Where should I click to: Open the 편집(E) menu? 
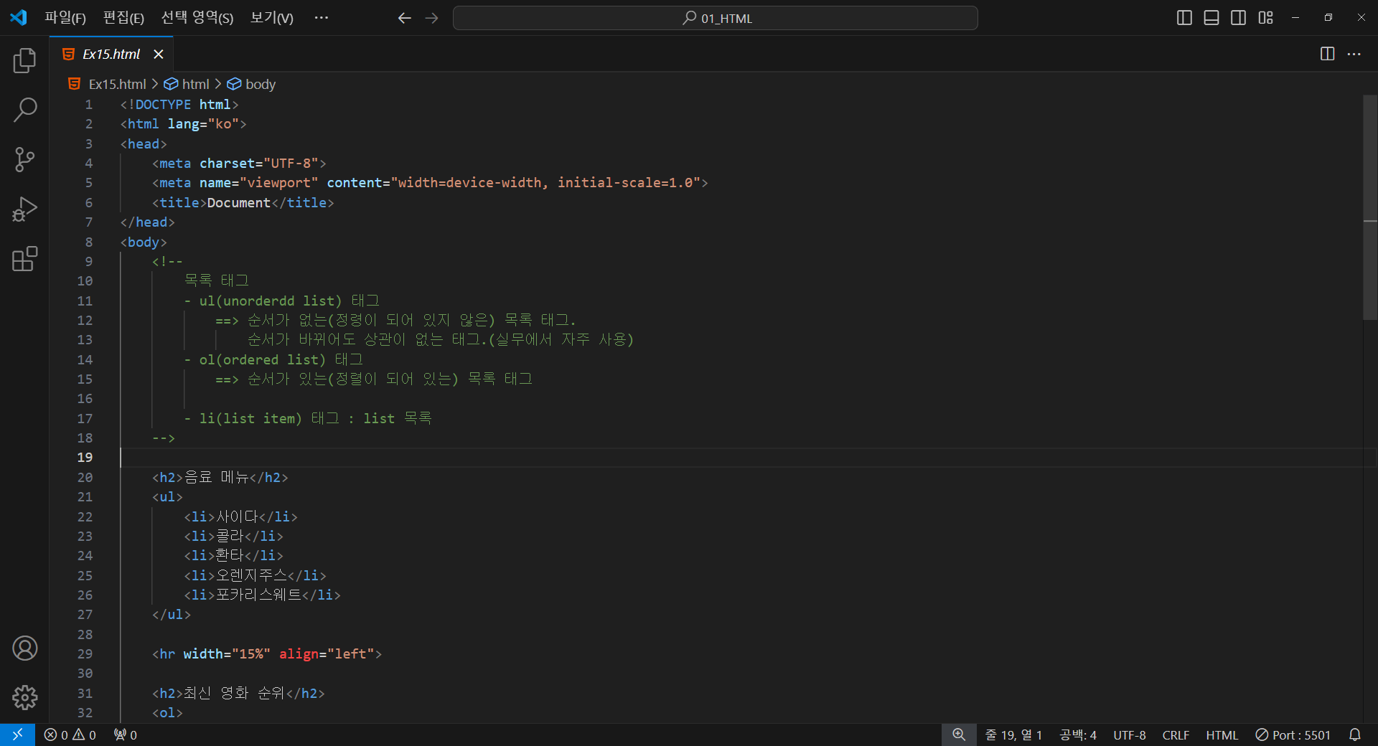pyautogui.click(x=123, y=18)
